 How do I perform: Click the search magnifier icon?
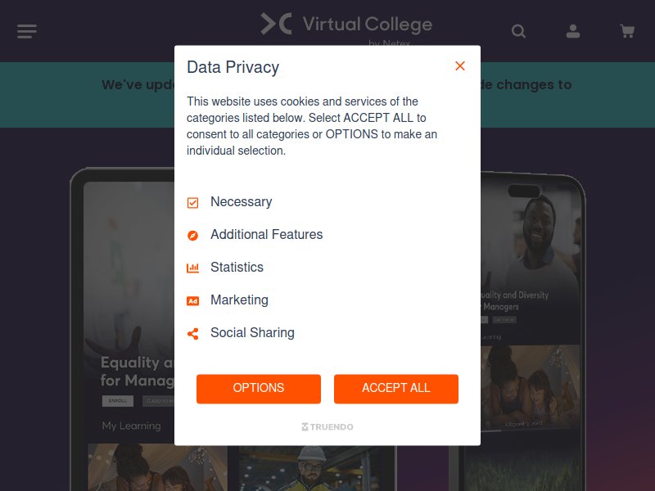click(518, 31)
